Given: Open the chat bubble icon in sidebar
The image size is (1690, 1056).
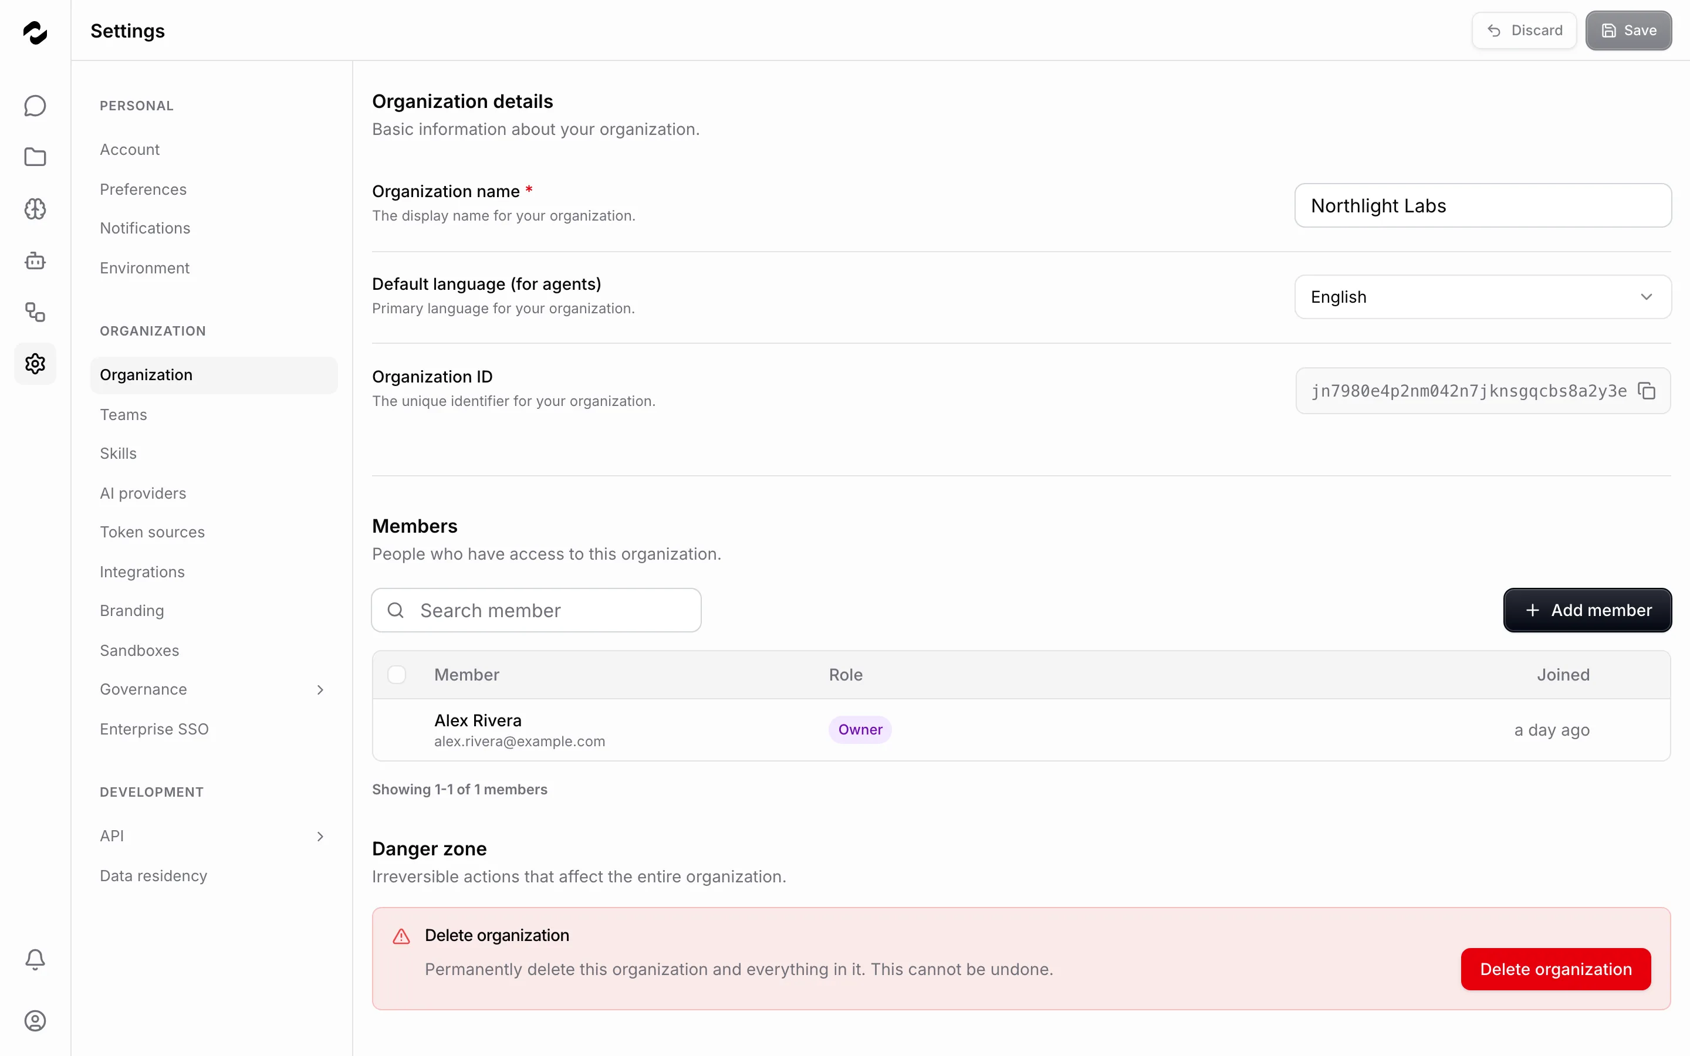Looking at the screenshot, I should 35,106.
